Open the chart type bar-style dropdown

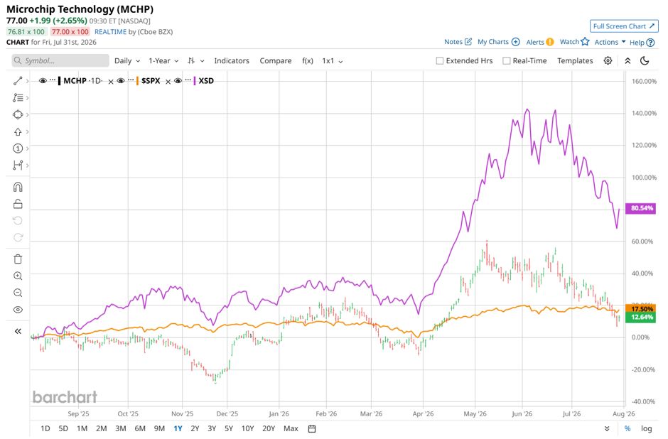click(196, 61)
